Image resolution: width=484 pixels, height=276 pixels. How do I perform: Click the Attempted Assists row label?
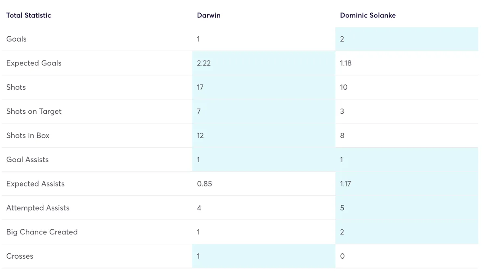[38, 208]
